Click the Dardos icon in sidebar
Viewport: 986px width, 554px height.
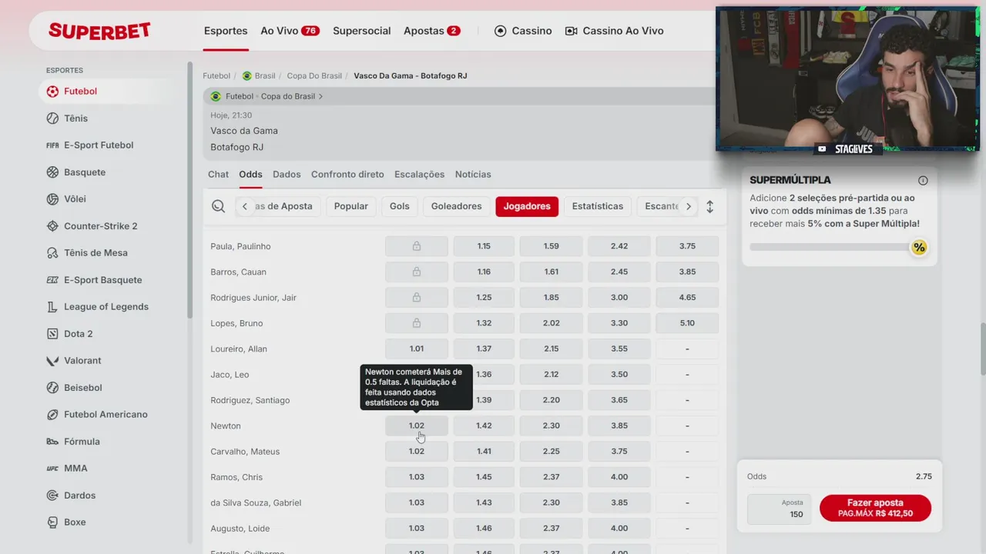tap(52, 496)
